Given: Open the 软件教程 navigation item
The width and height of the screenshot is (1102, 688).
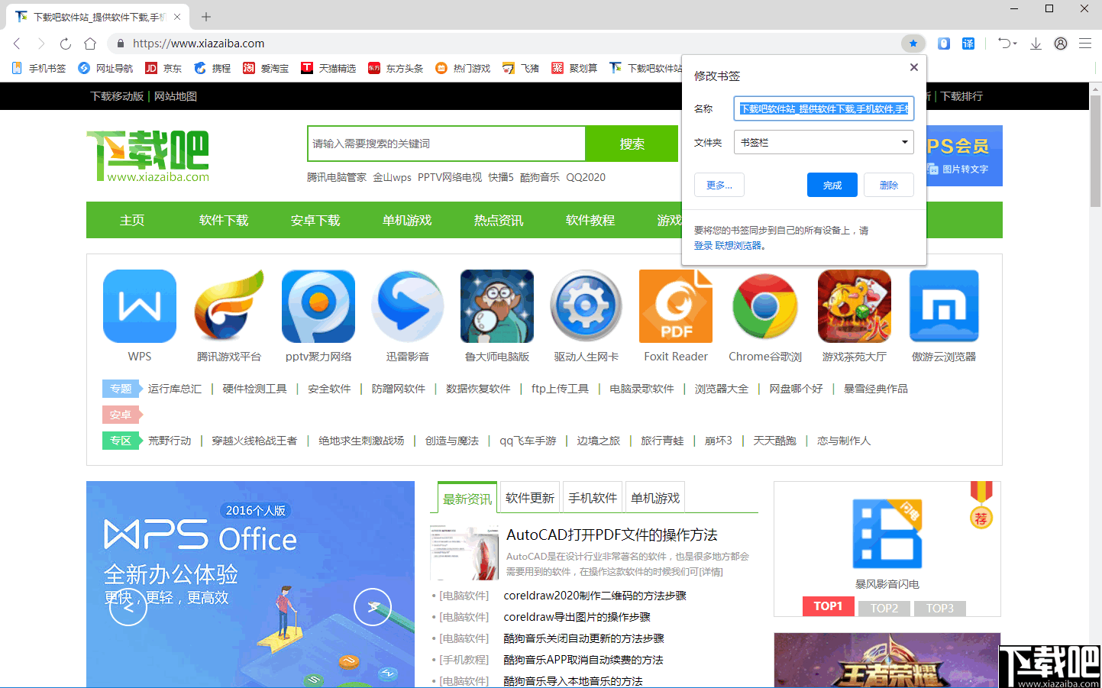Looking at the screenshot, I should (590, 220).
